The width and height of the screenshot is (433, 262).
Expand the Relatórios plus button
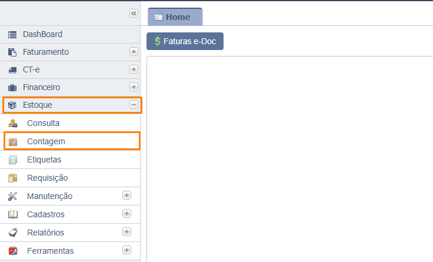(126, 232)
